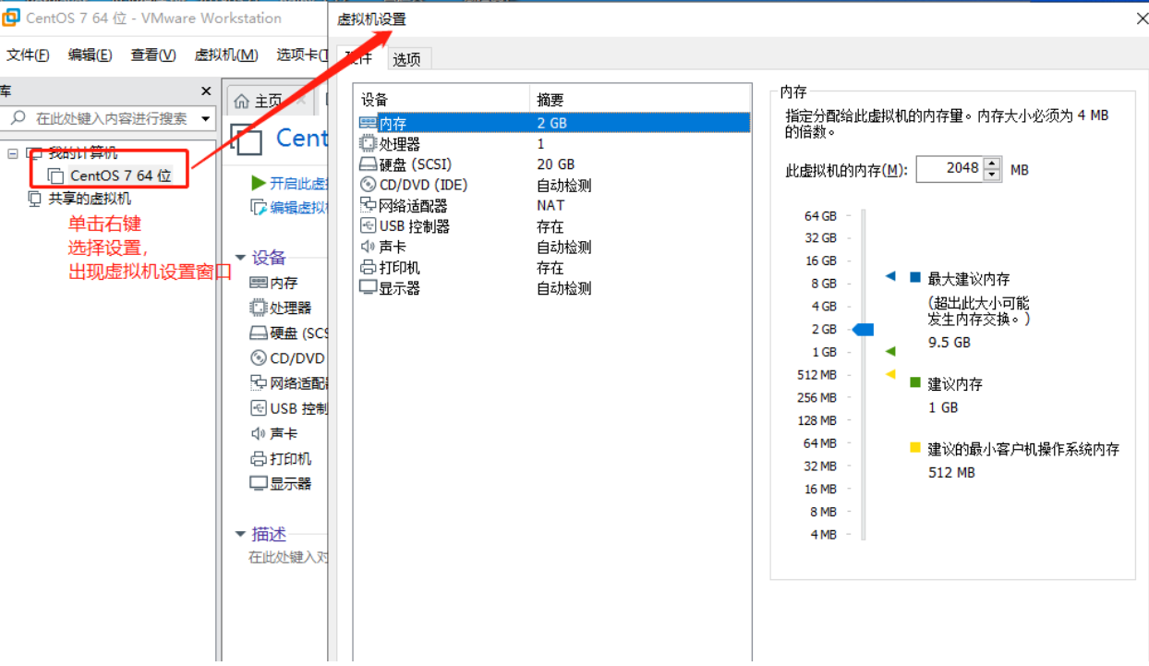
Task: Click 硬盘 (SCSI) disk icon in settings dialog
Action: (368, 164)
